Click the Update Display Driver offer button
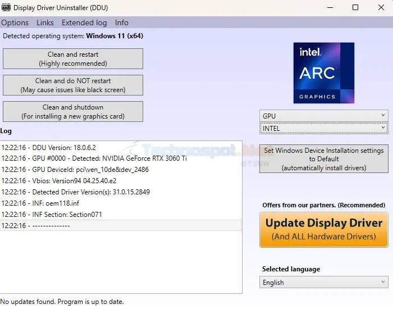The height and width of the screenshot is (309, 393). (x=324, y=230)
